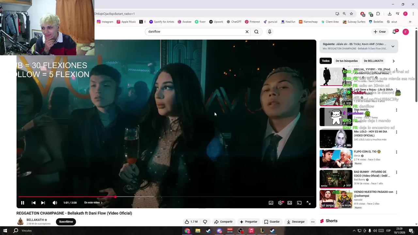Open Windows notification center icon
Viewport: 418px width, 235px height.
coord(411,231)
